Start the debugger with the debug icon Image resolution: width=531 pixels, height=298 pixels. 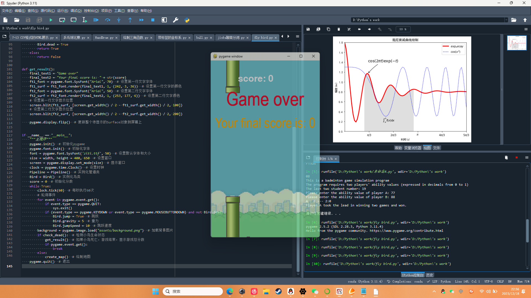pos(96,20)
